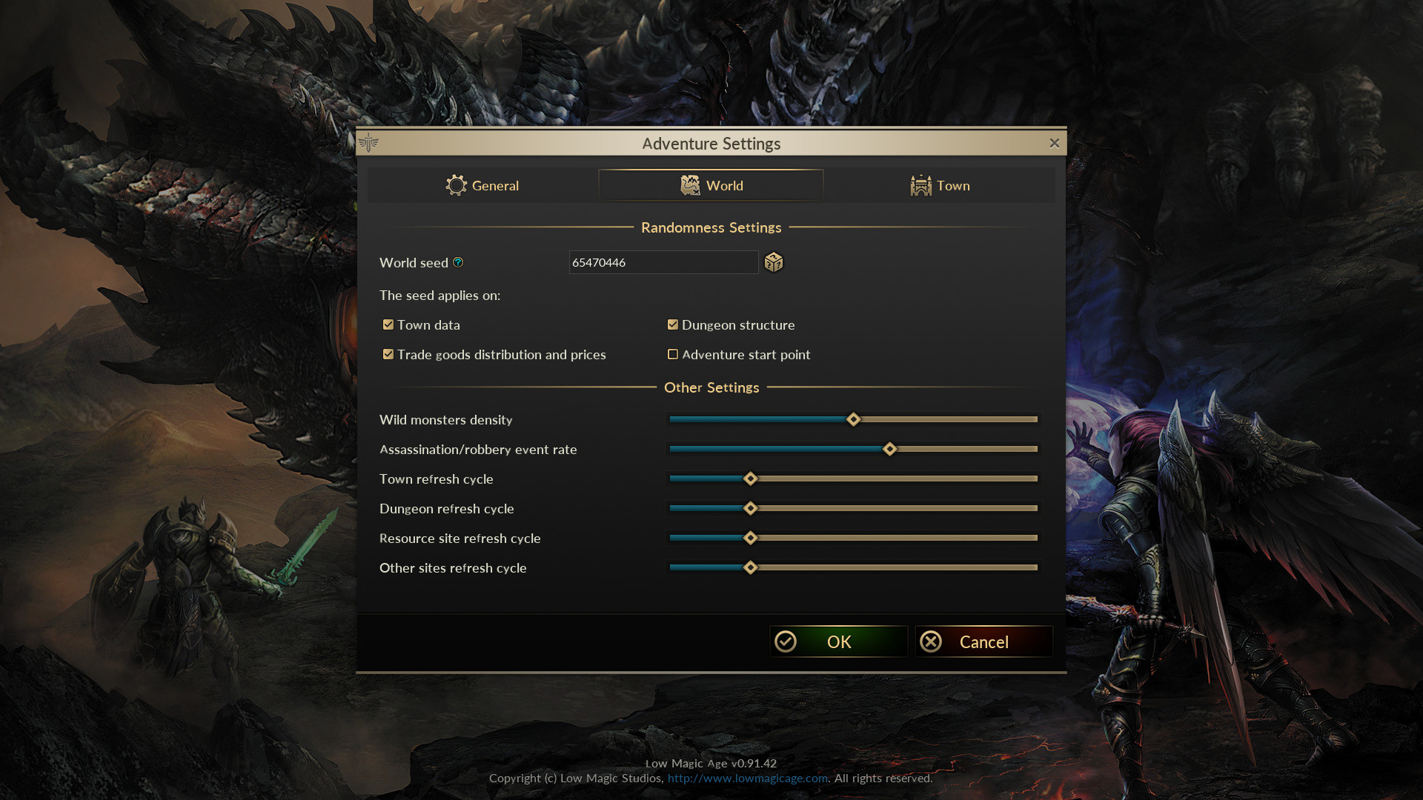Click the Town tab building icon
Screen dimensions: 1423x800
click(920, 184)
